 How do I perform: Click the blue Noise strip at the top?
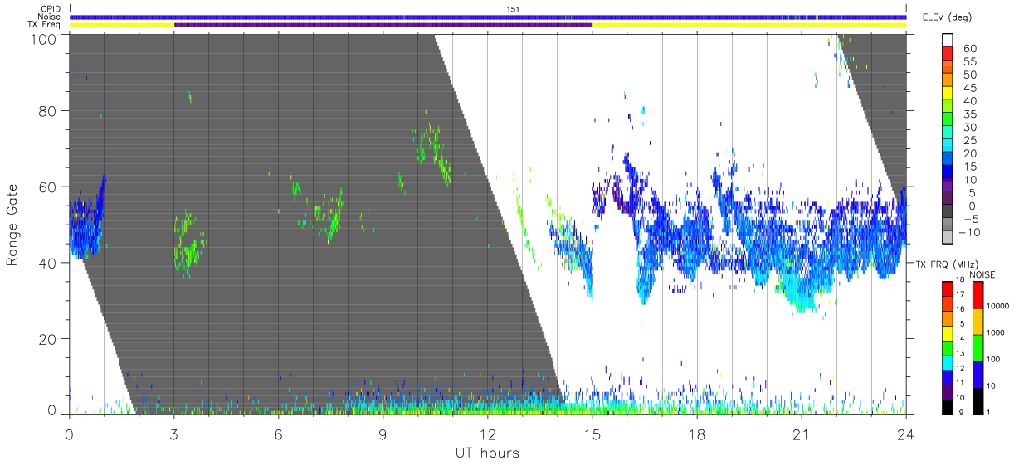[x=488, y=17]
